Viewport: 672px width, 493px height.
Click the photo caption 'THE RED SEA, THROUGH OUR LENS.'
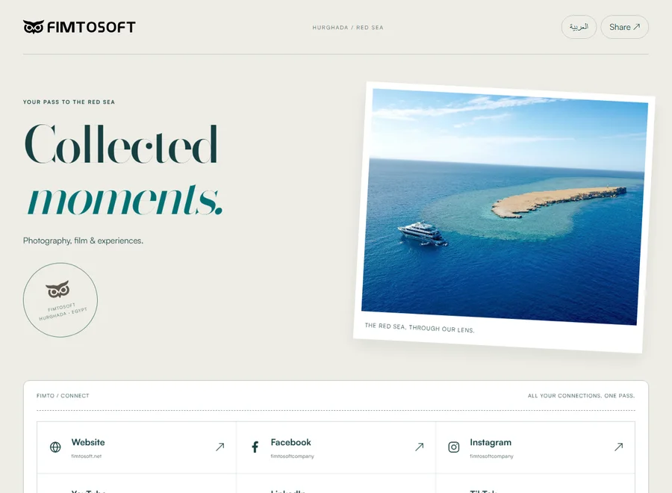(420, 328)
